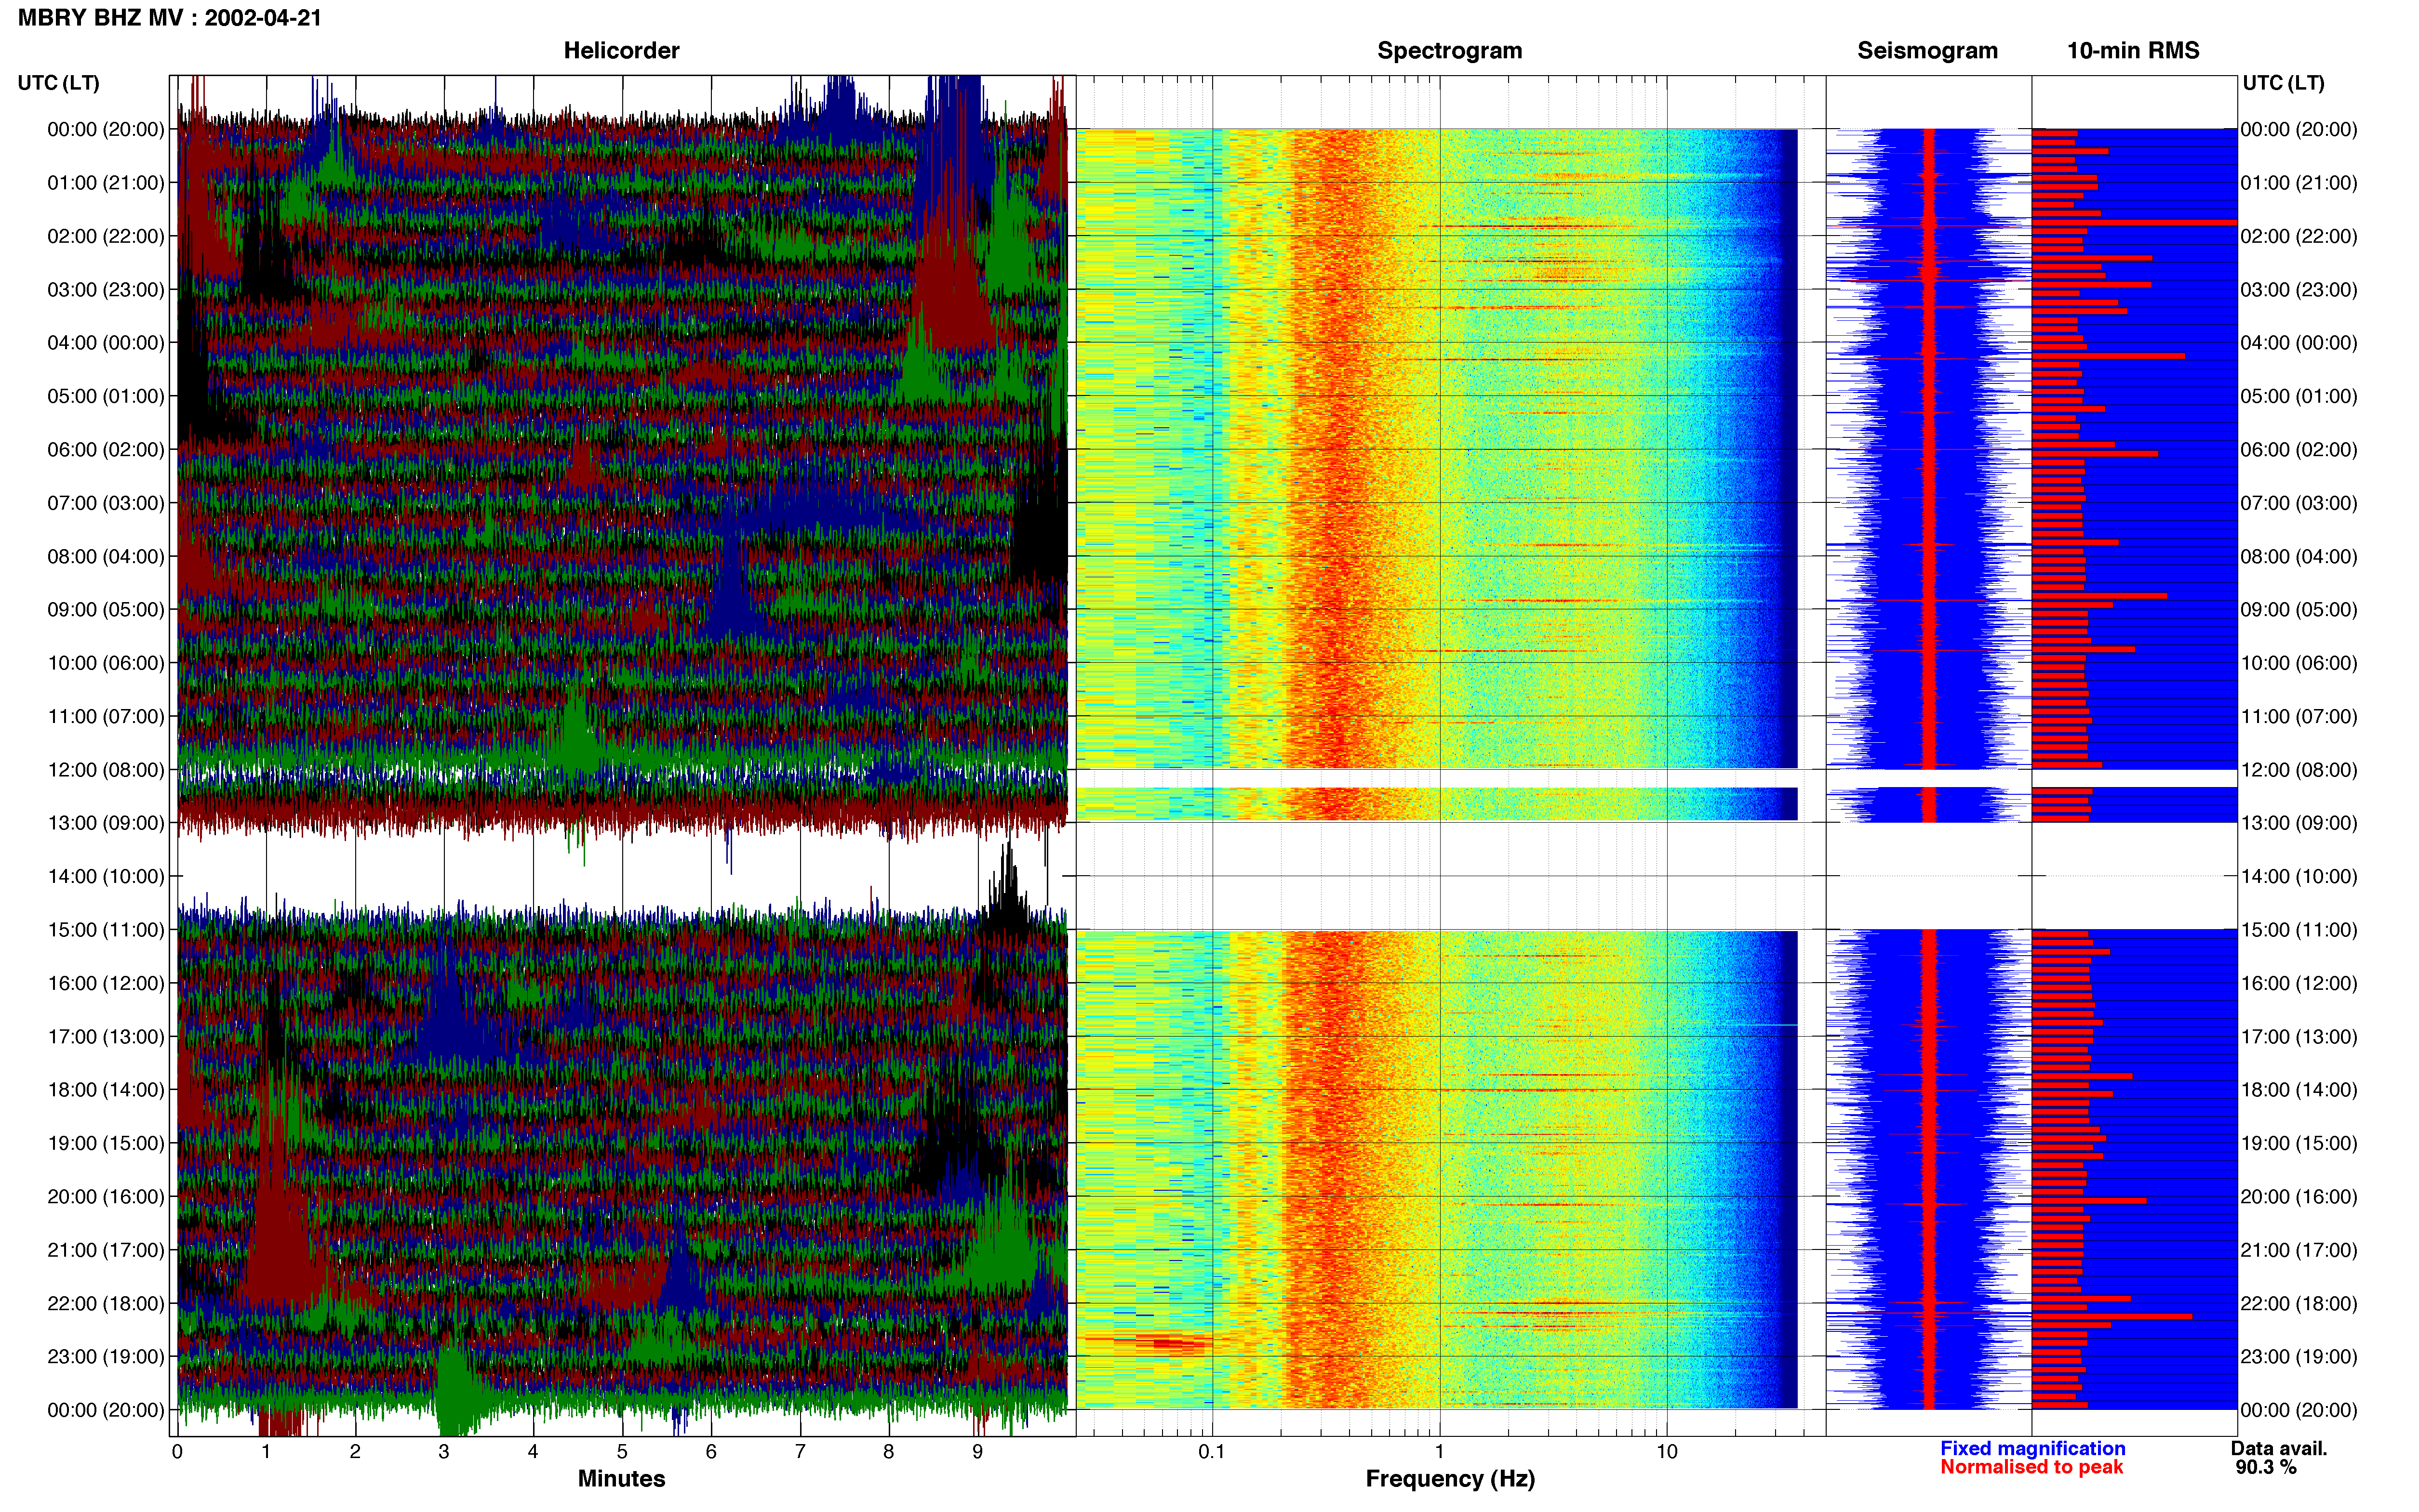This screenshot has width=2419, height=1512.
Task: Click the '7' tick on the Minutes axis
Action: (x=801, y=1451)
